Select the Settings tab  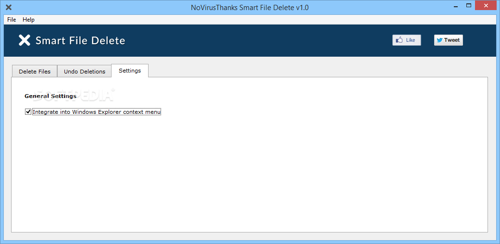pyautogui.click(x=130, y=71)
